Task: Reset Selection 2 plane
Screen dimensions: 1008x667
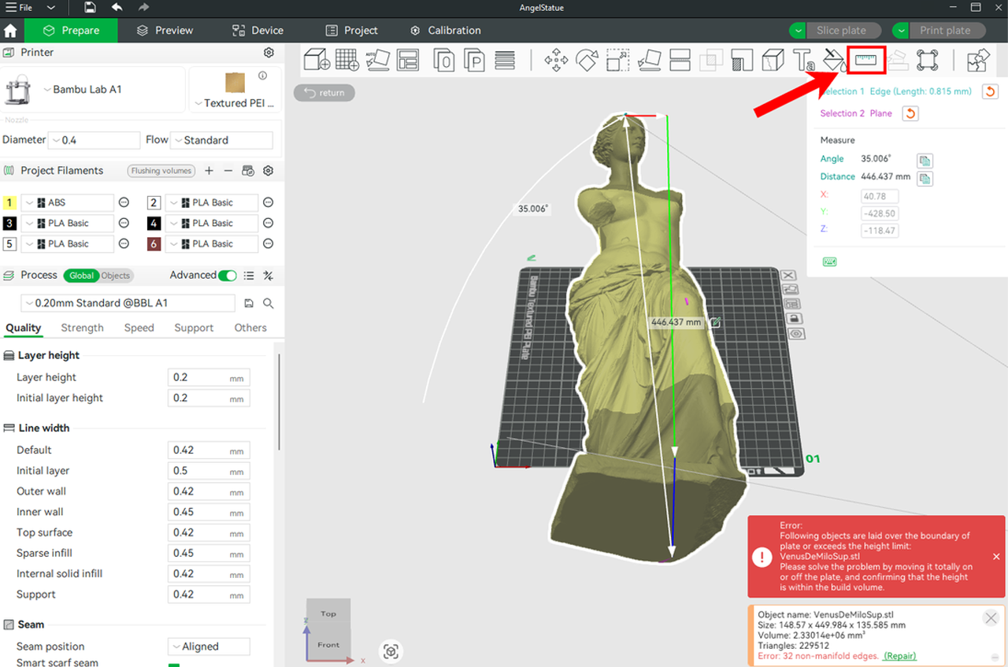Action: 910,113
